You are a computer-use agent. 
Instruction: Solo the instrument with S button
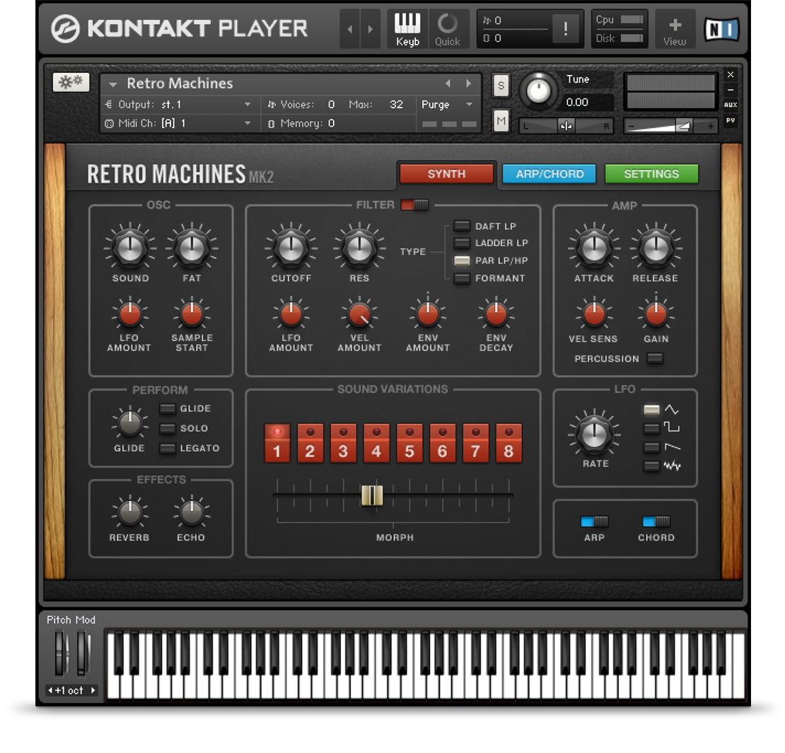pyautogui.click(x=501, y=86)
